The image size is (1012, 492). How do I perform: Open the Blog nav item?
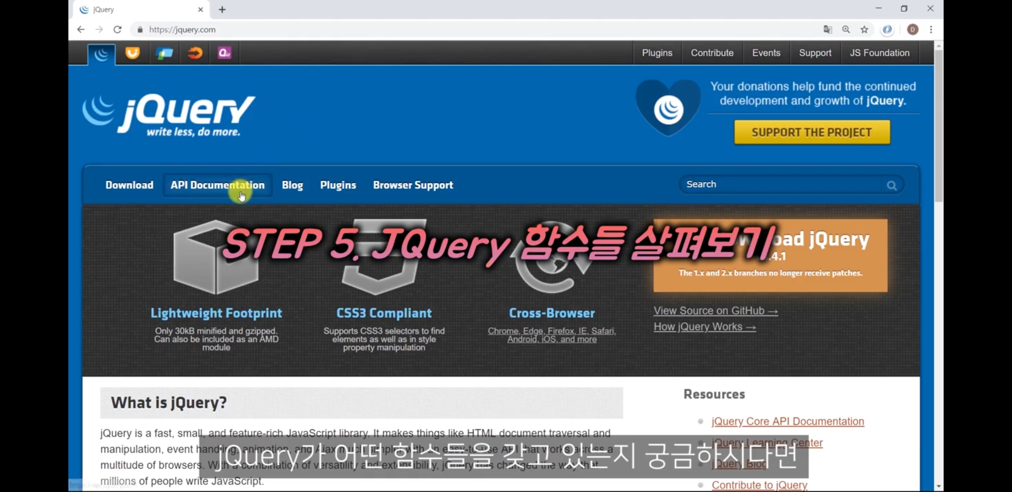[x=292, y=185]
